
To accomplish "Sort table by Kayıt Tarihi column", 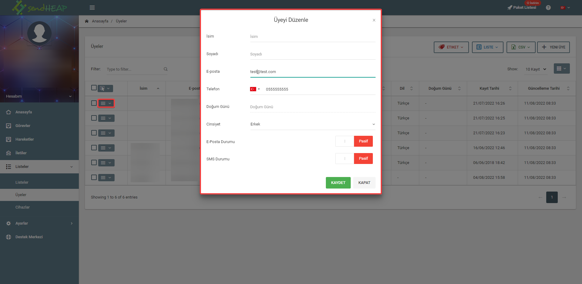I will coord(492,89).
